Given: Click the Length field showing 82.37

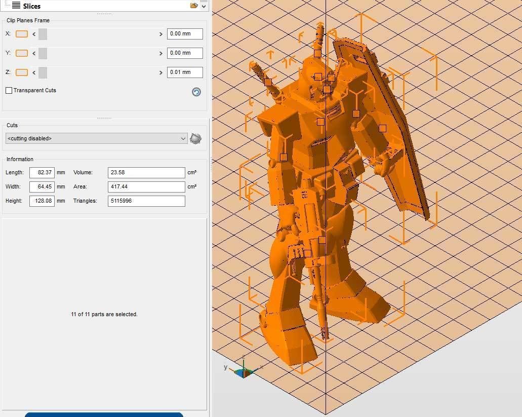Looking at the screenshot, I should 42,173.
